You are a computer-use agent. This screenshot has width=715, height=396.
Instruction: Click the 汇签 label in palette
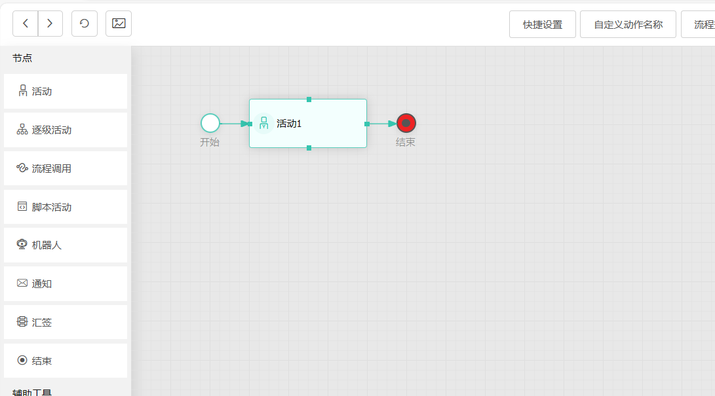coord(42,323)
